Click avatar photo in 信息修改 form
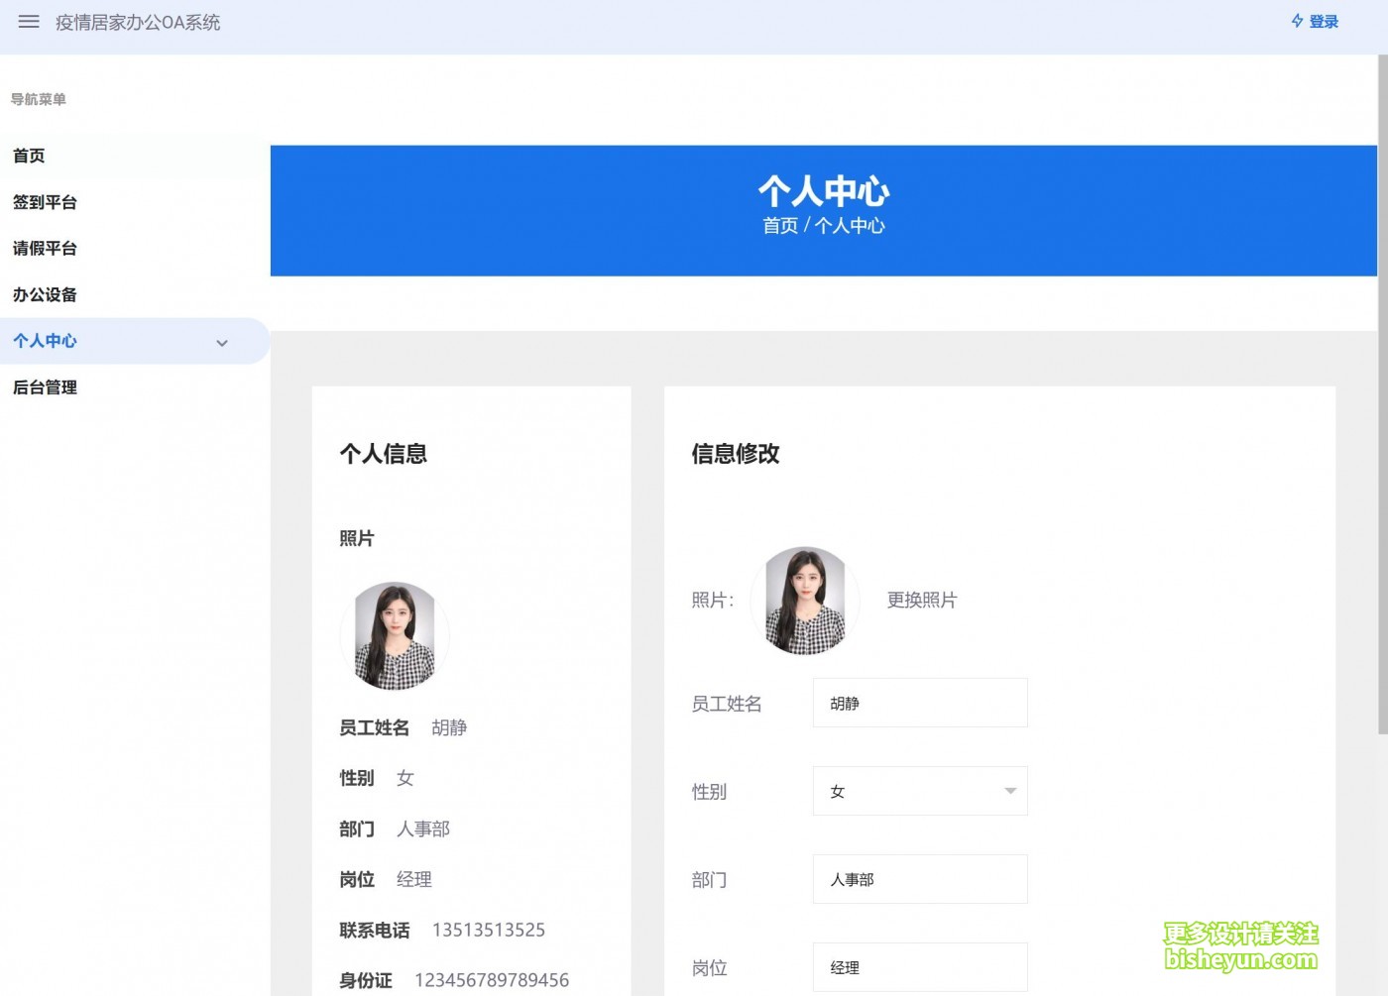 pyautogui.click(x=805, y=601)
